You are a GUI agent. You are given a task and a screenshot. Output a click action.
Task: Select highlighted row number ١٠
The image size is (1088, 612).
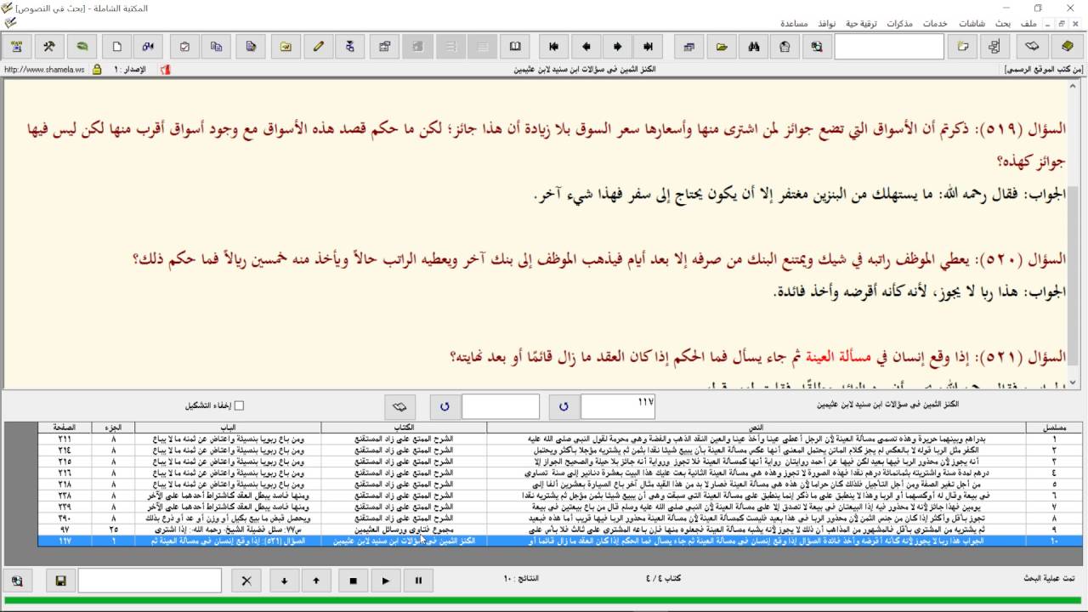[560, 540]
